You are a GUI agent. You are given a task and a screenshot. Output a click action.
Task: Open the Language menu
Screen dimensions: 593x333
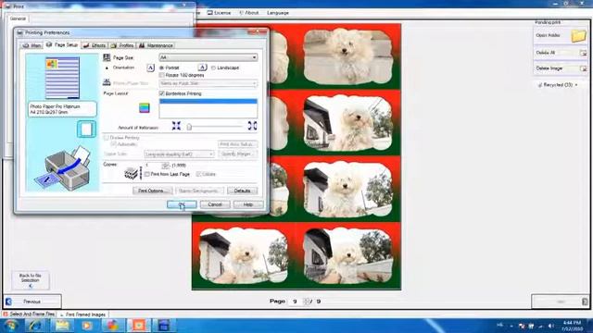click(x=278, y=13)
